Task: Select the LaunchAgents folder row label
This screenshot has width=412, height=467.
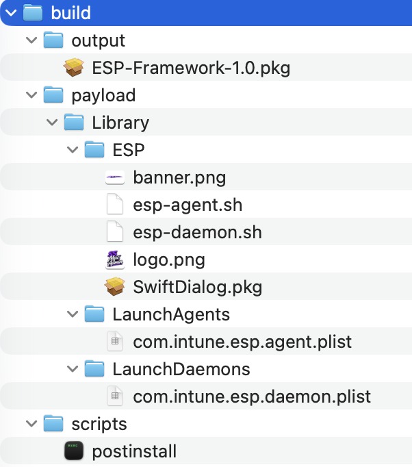Action: click(x=171, y=315)
